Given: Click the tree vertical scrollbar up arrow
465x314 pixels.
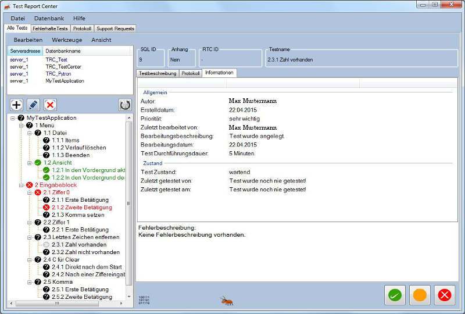Looking at the screenshot, I should pyautogui.click(x=129, y=118).
